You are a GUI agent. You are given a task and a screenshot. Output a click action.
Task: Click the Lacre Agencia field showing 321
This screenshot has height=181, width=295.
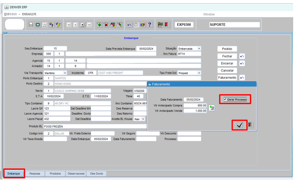click(57, 114)
